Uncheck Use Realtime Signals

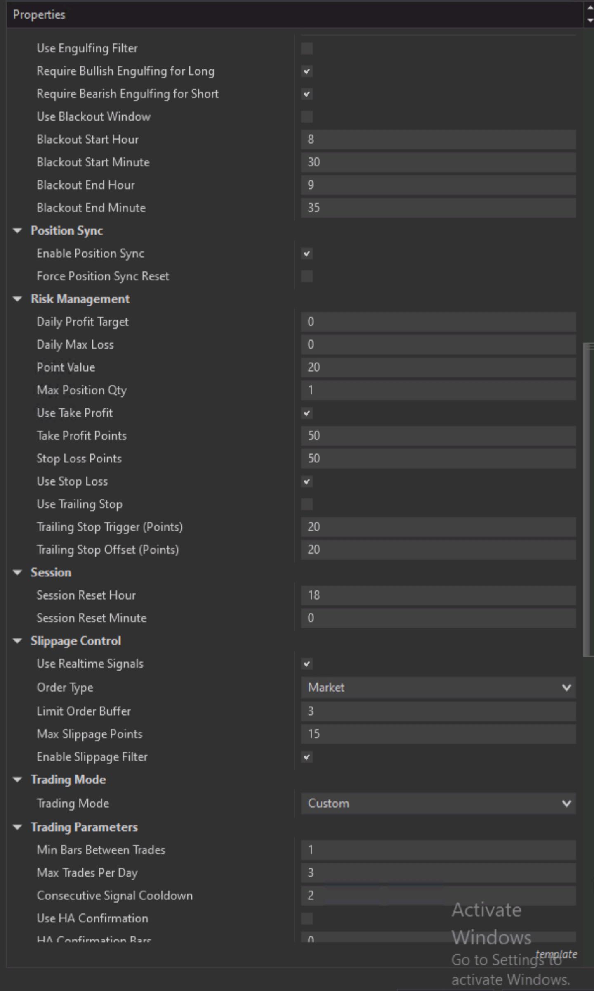307,664
